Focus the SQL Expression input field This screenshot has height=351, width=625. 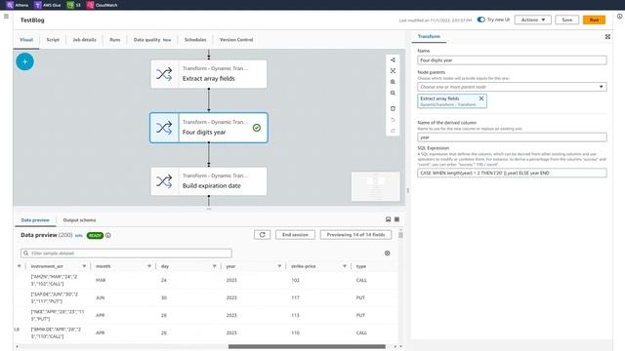click(x=512, y=174)
